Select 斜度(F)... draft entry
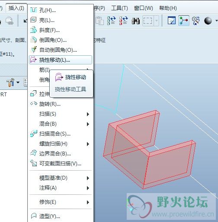218x222 pixels. [x=61, y=30]
